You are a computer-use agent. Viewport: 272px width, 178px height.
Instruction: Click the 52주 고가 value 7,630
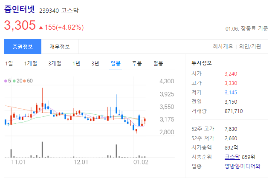point(231,129)
